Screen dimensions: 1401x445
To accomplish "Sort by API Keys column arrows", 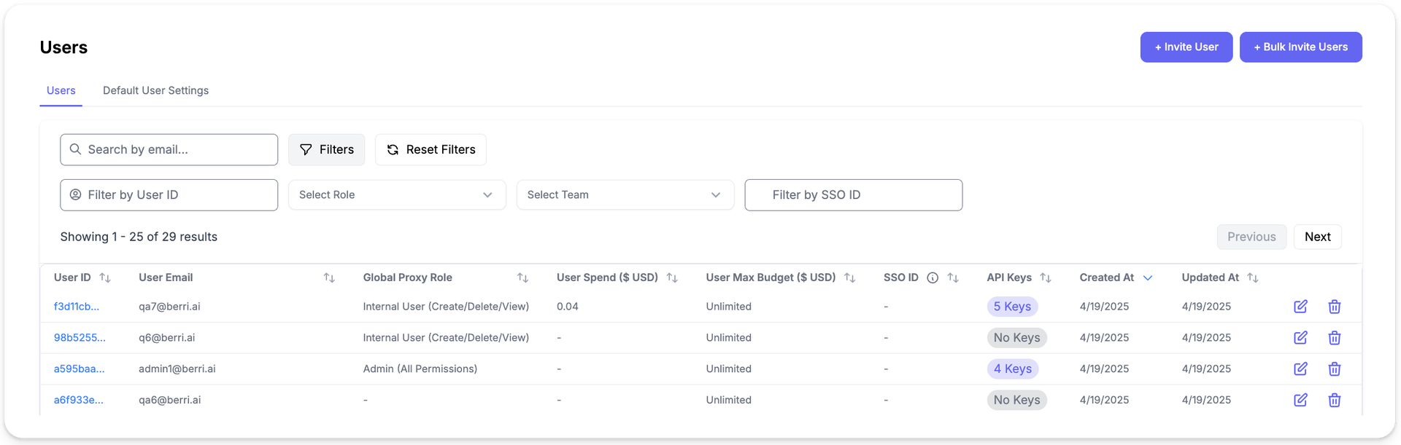I will pos(1045,277).
